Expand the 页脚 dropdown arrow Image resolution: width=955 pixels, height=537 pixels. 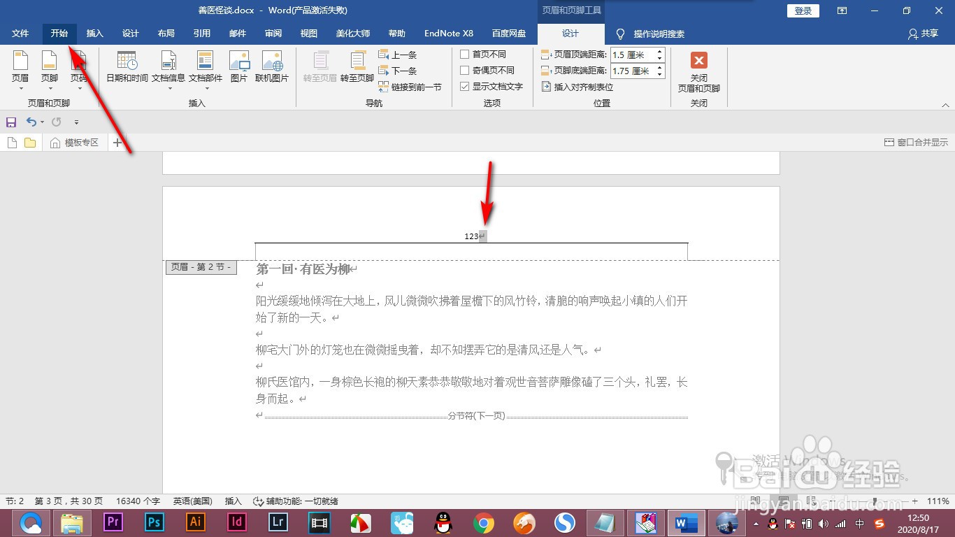click(x=50, y=89)
